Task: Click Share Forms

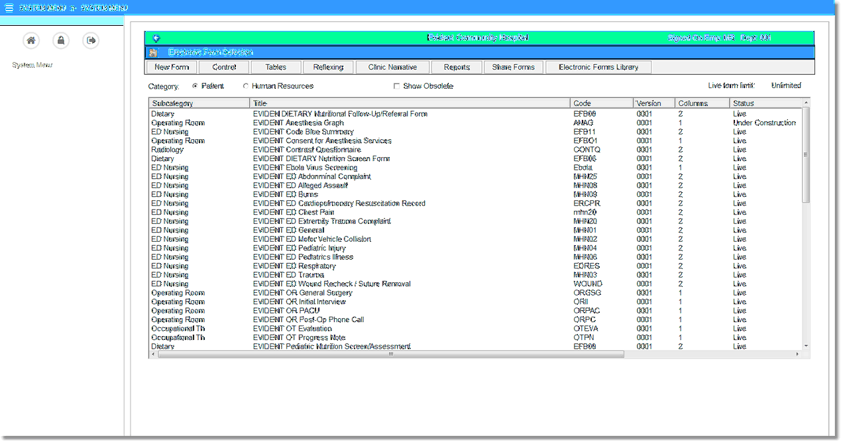Action: tap(514, 67)
